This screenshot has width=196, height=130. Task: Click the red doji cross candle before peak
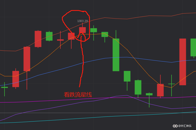tap(60, 40)
